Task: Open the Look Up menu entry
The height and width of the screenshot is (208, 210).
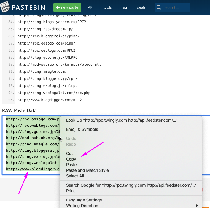Action: click(x=122, y=120)
